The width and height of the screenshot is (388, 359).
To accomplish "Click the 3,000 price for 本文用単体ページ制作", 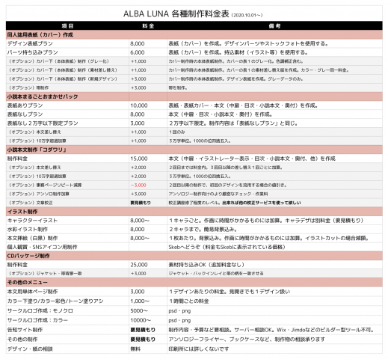I will point(138,292).
